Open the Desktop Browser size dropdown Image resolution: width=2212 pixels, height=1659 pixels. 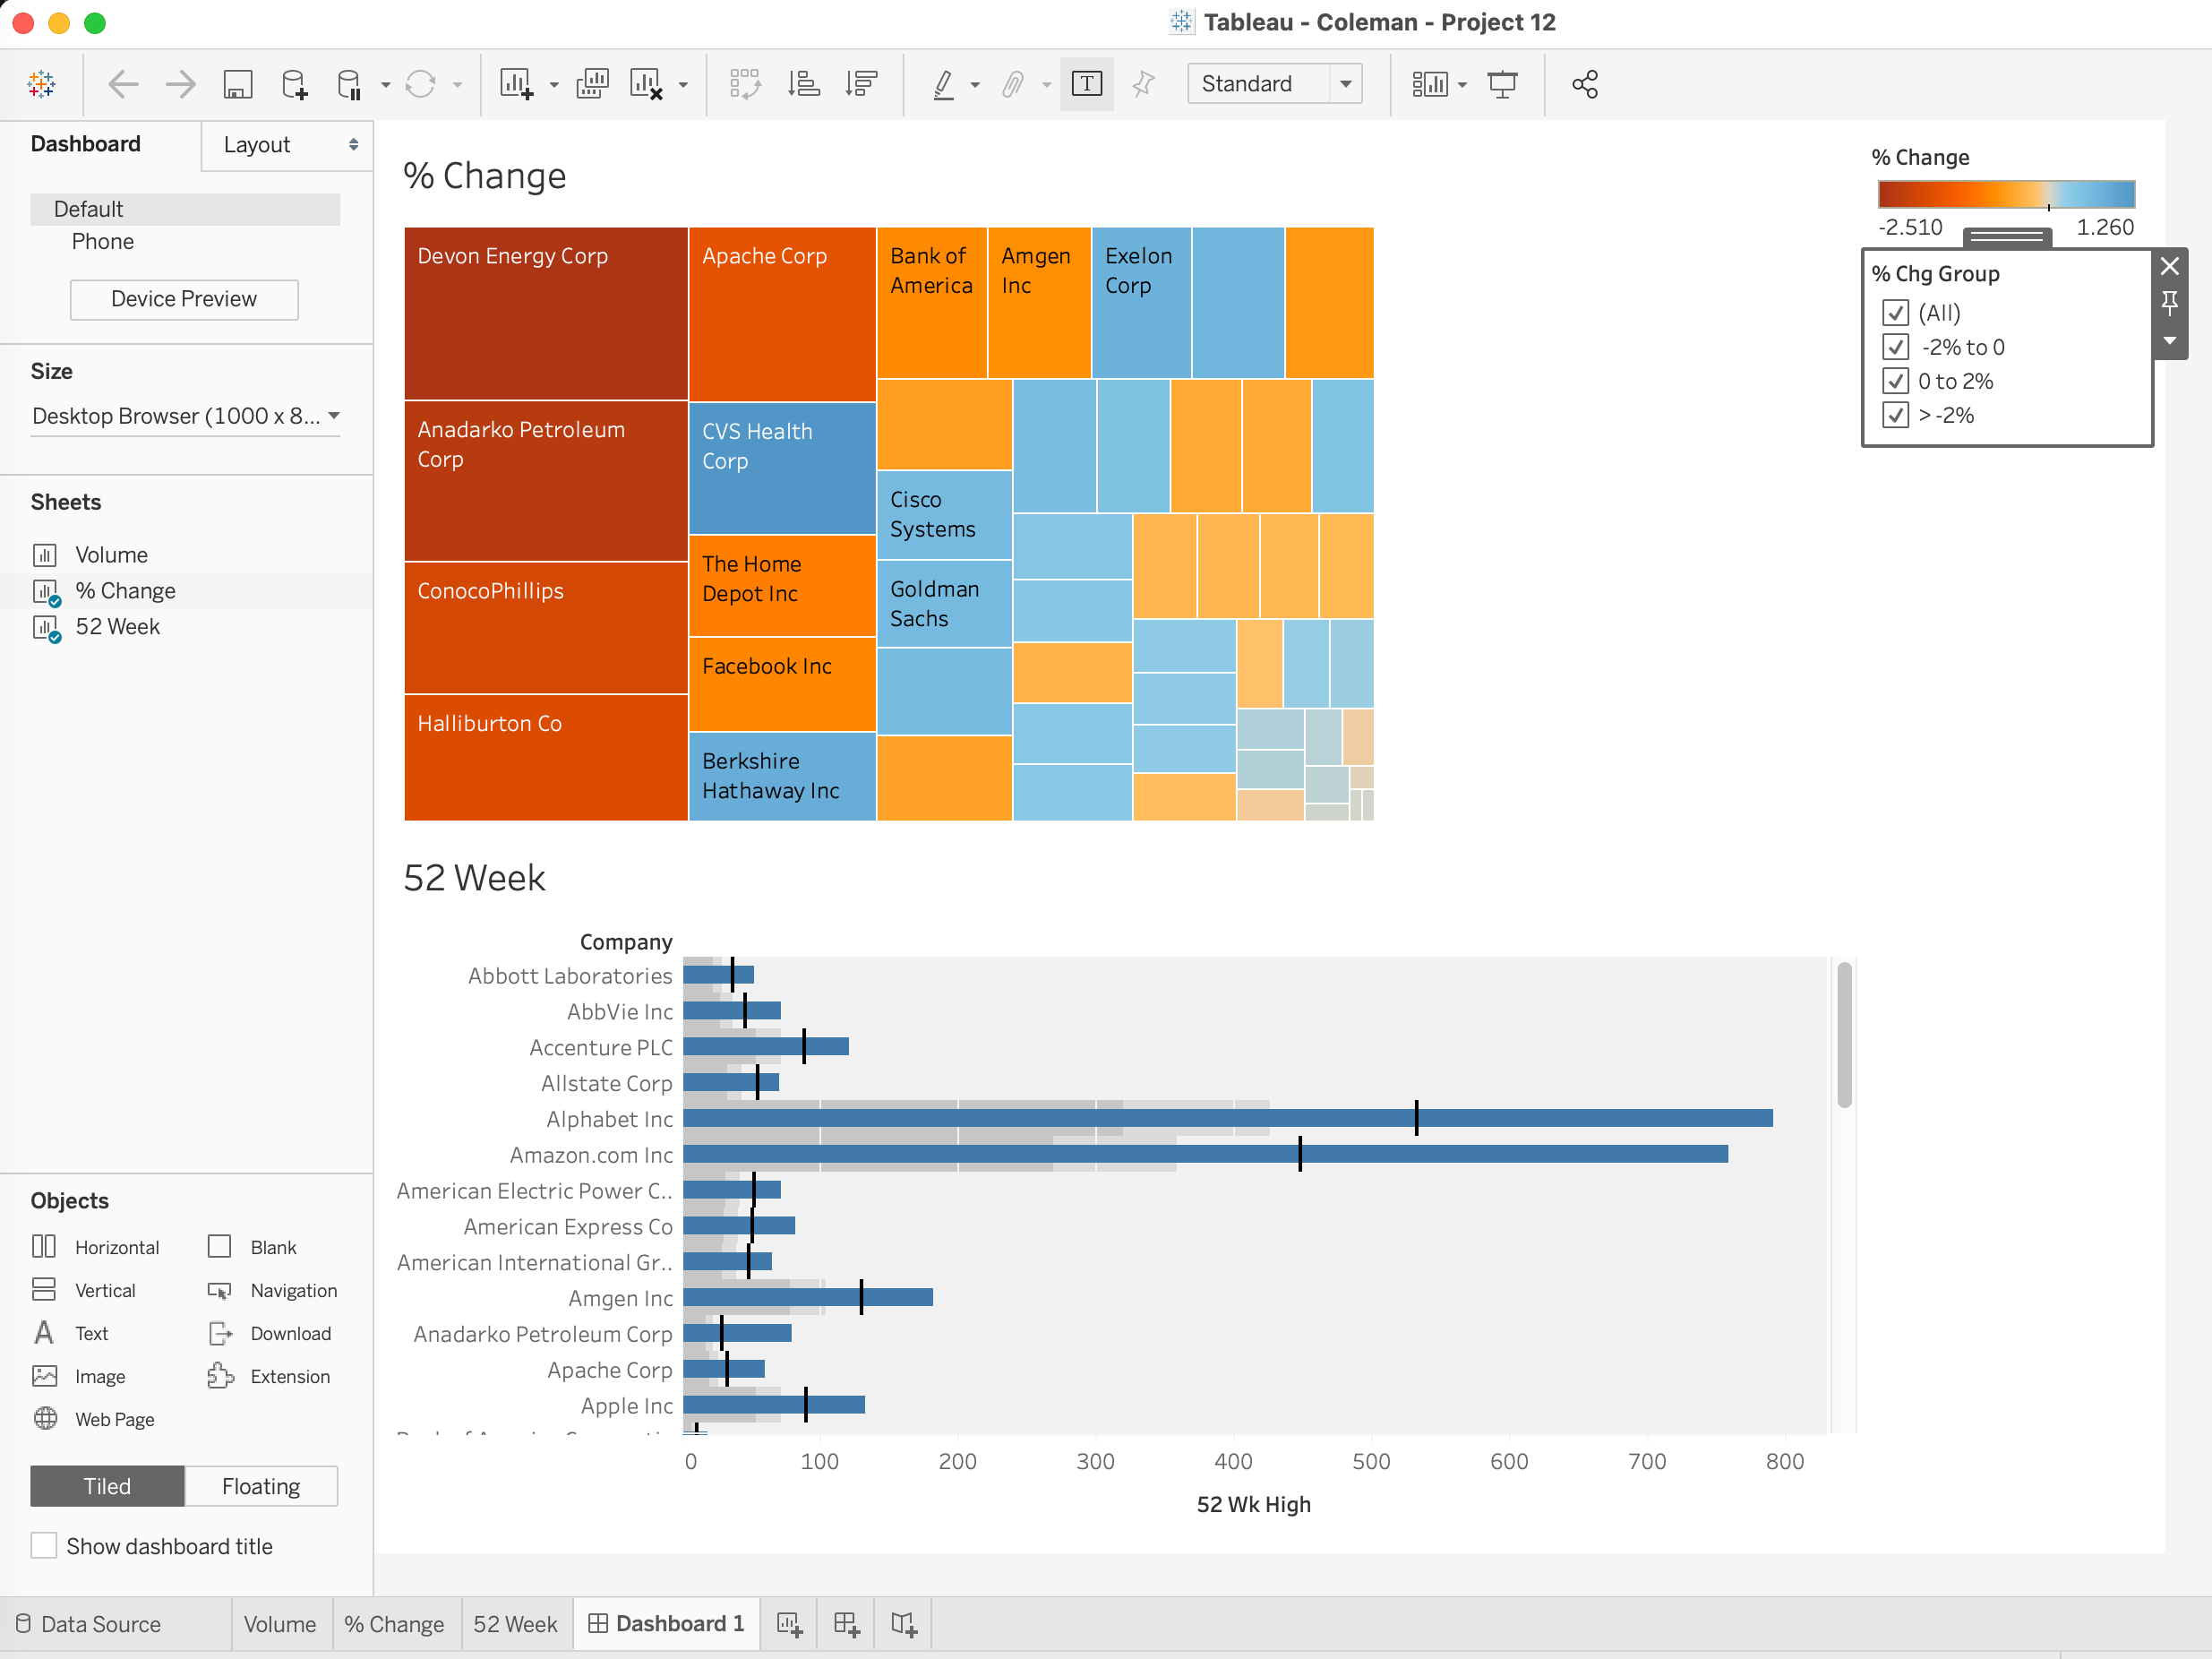186,416
